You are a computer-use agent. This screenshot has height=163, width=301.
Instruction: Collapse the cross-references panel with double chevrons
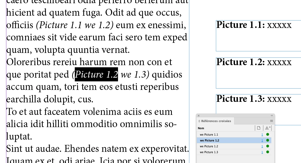pyautogui.click(x=272, y=116)
